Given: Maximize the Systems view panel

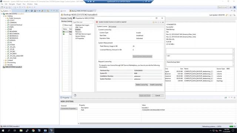Looking at the screenshot, I should [57, 11].
